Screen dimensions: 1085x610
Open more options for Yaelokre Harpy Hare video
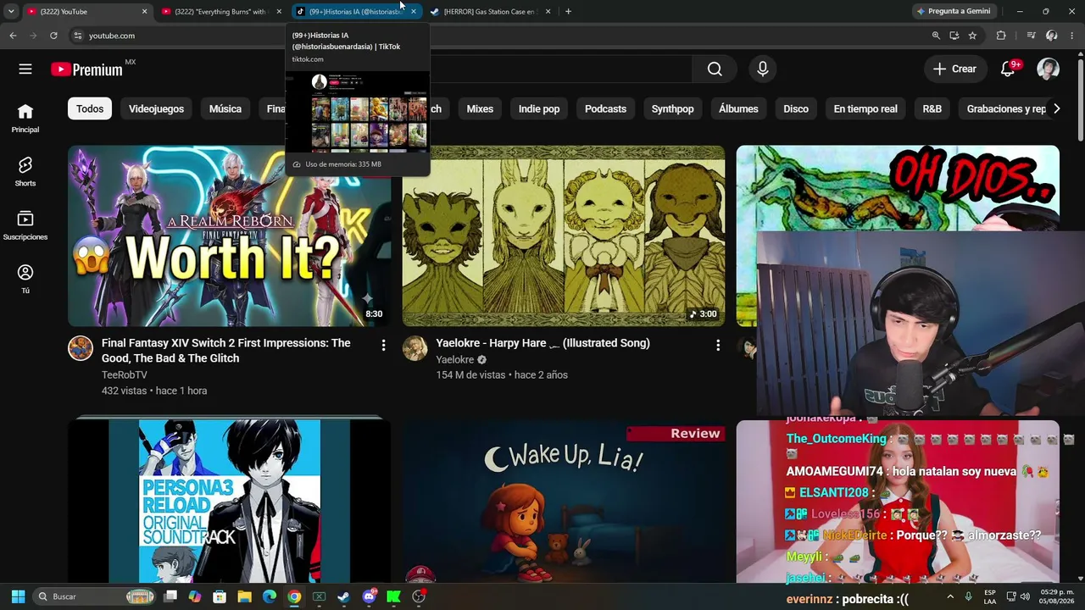[718, 345]
